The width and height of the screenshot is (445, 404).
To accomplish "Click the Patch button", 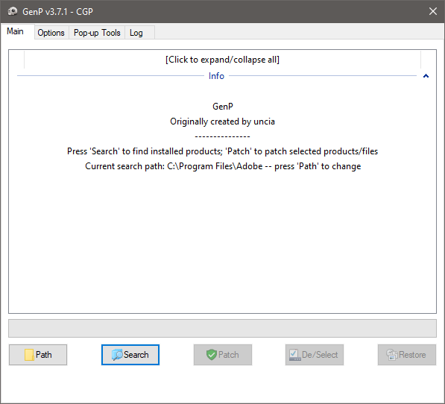I will 223,355.
